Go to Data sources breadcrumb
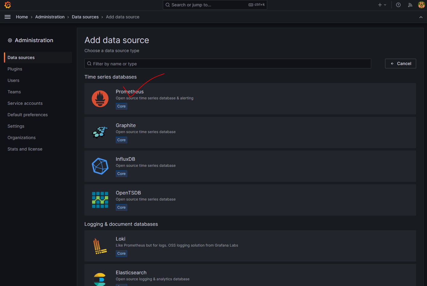 click(x=85, y=17)
